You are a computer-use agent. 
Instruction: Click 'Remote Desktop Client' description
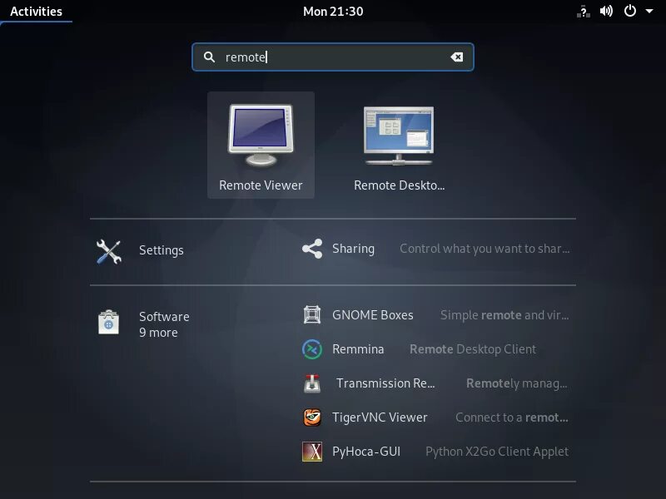point(473,349)
